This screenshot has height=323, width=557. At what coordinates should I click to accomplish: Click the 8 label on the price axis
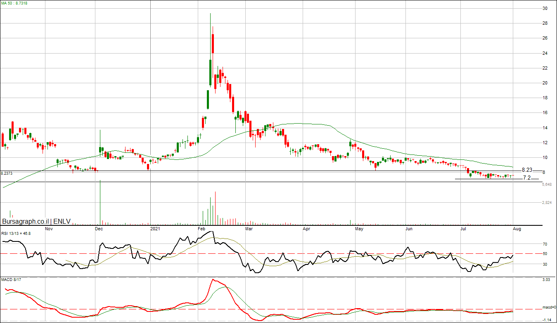(544, 172)
